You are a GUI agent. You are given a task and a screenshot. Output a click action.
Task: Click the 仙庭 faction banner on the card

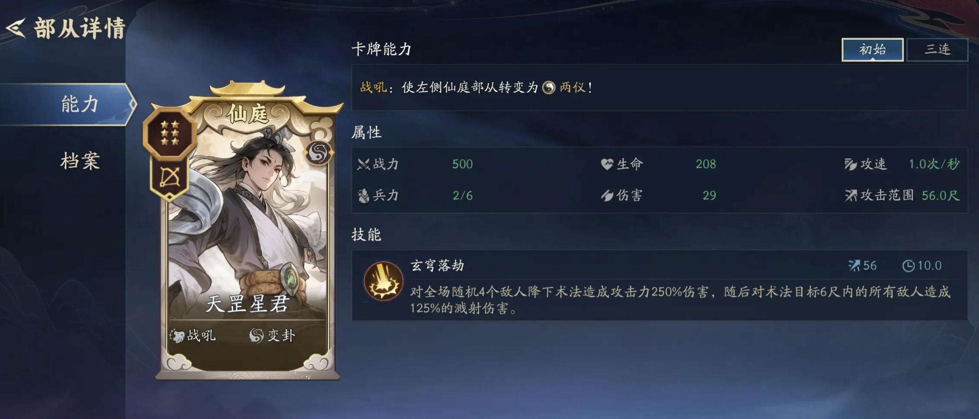click(248, 114)
